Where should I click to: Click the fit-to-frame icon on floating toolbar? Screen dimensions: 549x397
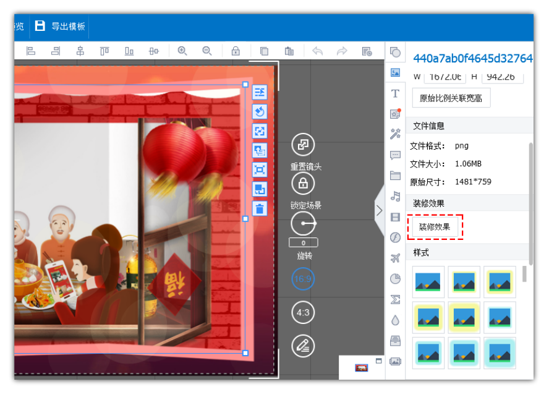[x=260, y=170]
